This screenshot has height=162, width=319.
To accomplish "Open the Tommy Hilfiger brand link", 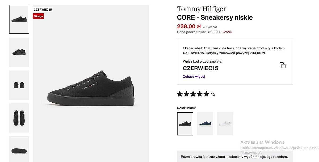I will 201,9.
